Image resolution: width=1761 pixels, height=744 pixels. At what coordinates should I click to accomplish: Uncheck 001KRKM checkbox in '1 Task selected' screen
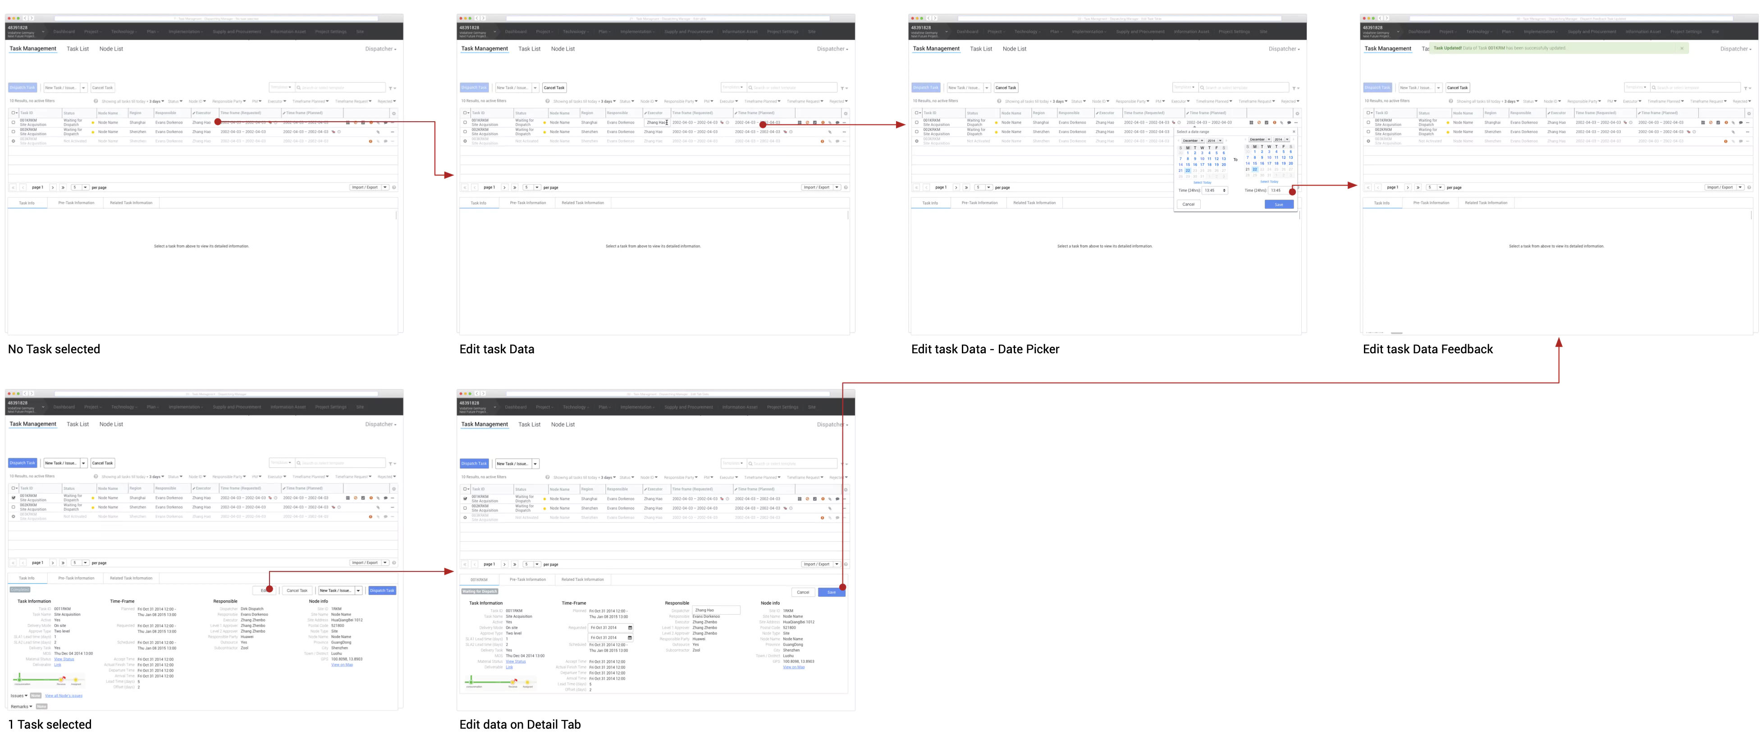pos(14,498)
